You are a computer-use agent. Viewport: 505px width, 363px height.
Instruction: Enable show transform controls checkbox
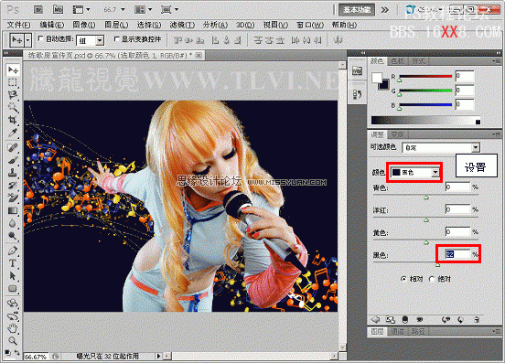(x=116, y=38)
